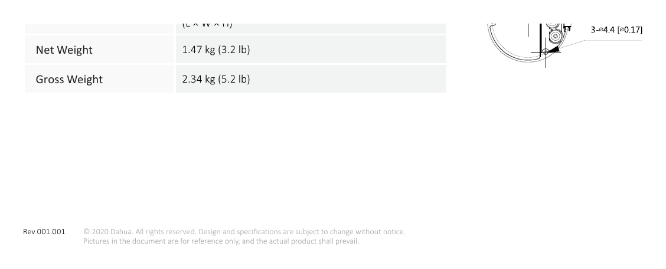Click the black arrowhead in the drawing
The width and height of the screenshot is (666, 269).
click(554, 49)
